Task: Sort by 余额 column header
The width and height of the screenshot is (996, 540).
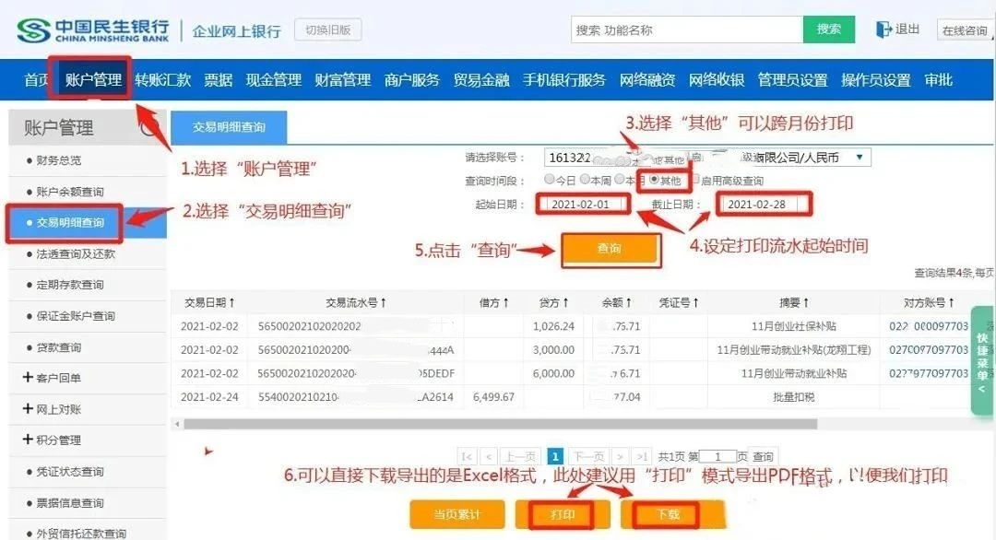Action: pos(616,302)
